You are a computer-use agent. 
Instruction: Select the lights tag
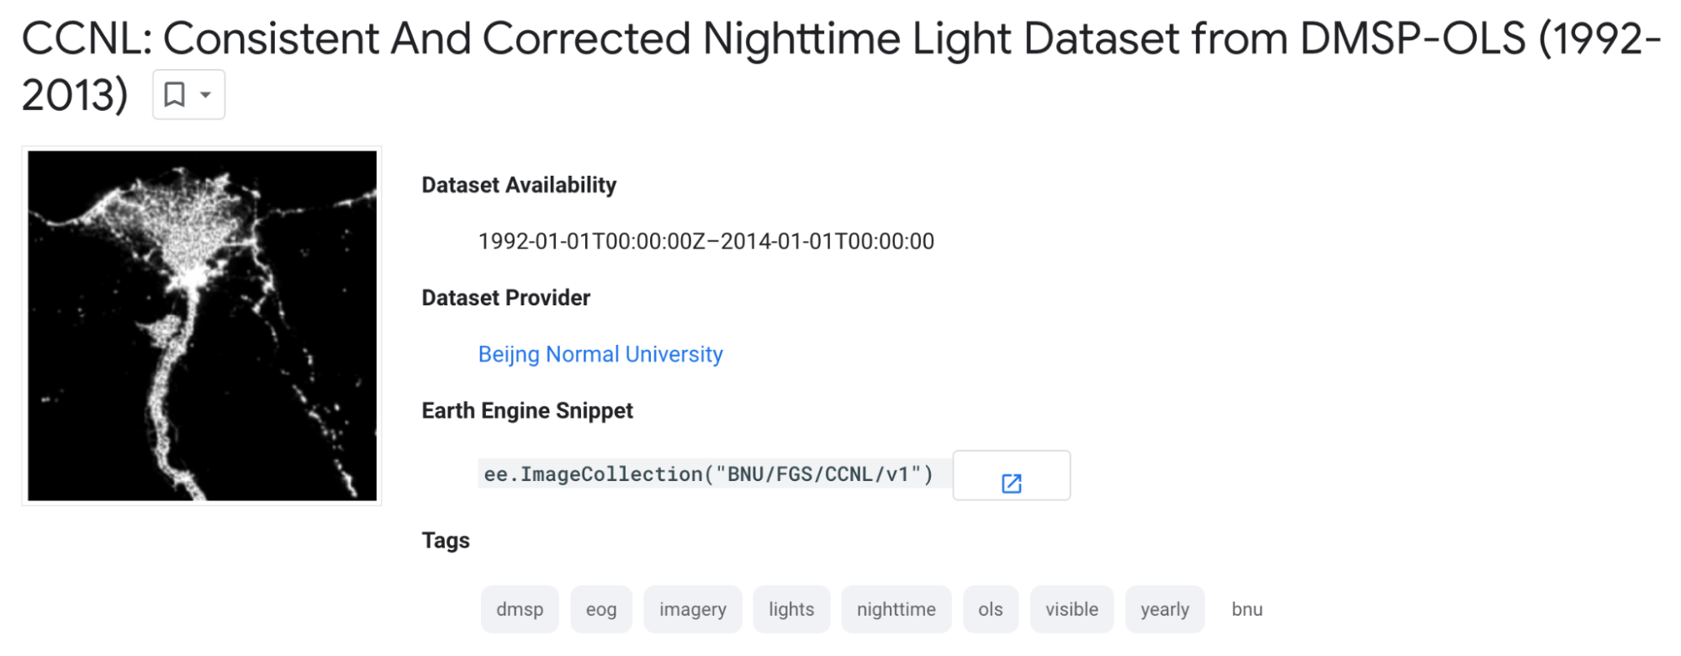click(790, 609)
